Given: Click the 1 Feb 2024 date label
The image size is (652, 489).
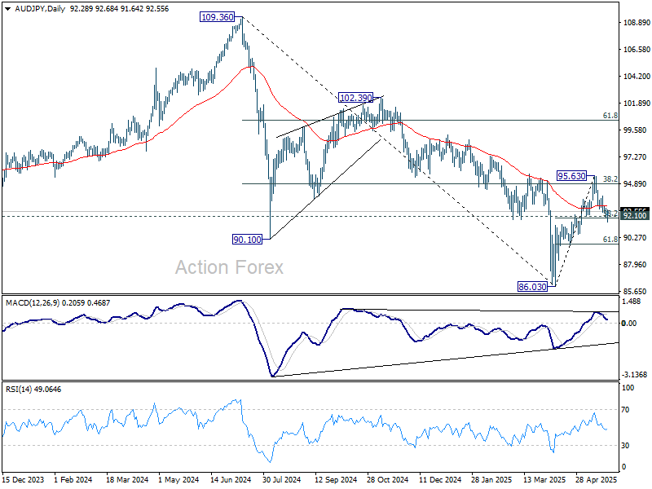Looking at the screenshot, I should tap(73, 479).
